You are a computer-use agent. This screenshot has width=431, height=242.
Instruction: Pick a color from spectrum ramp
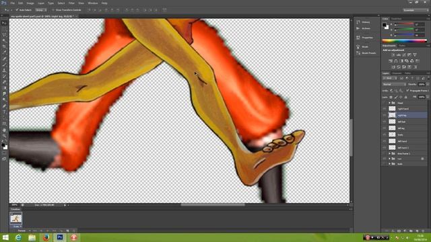pyautogui.click(x=405, y=41)
